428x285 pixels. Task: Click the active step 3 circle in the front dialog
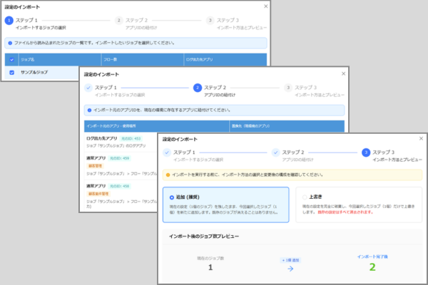[x=366, y=152]
